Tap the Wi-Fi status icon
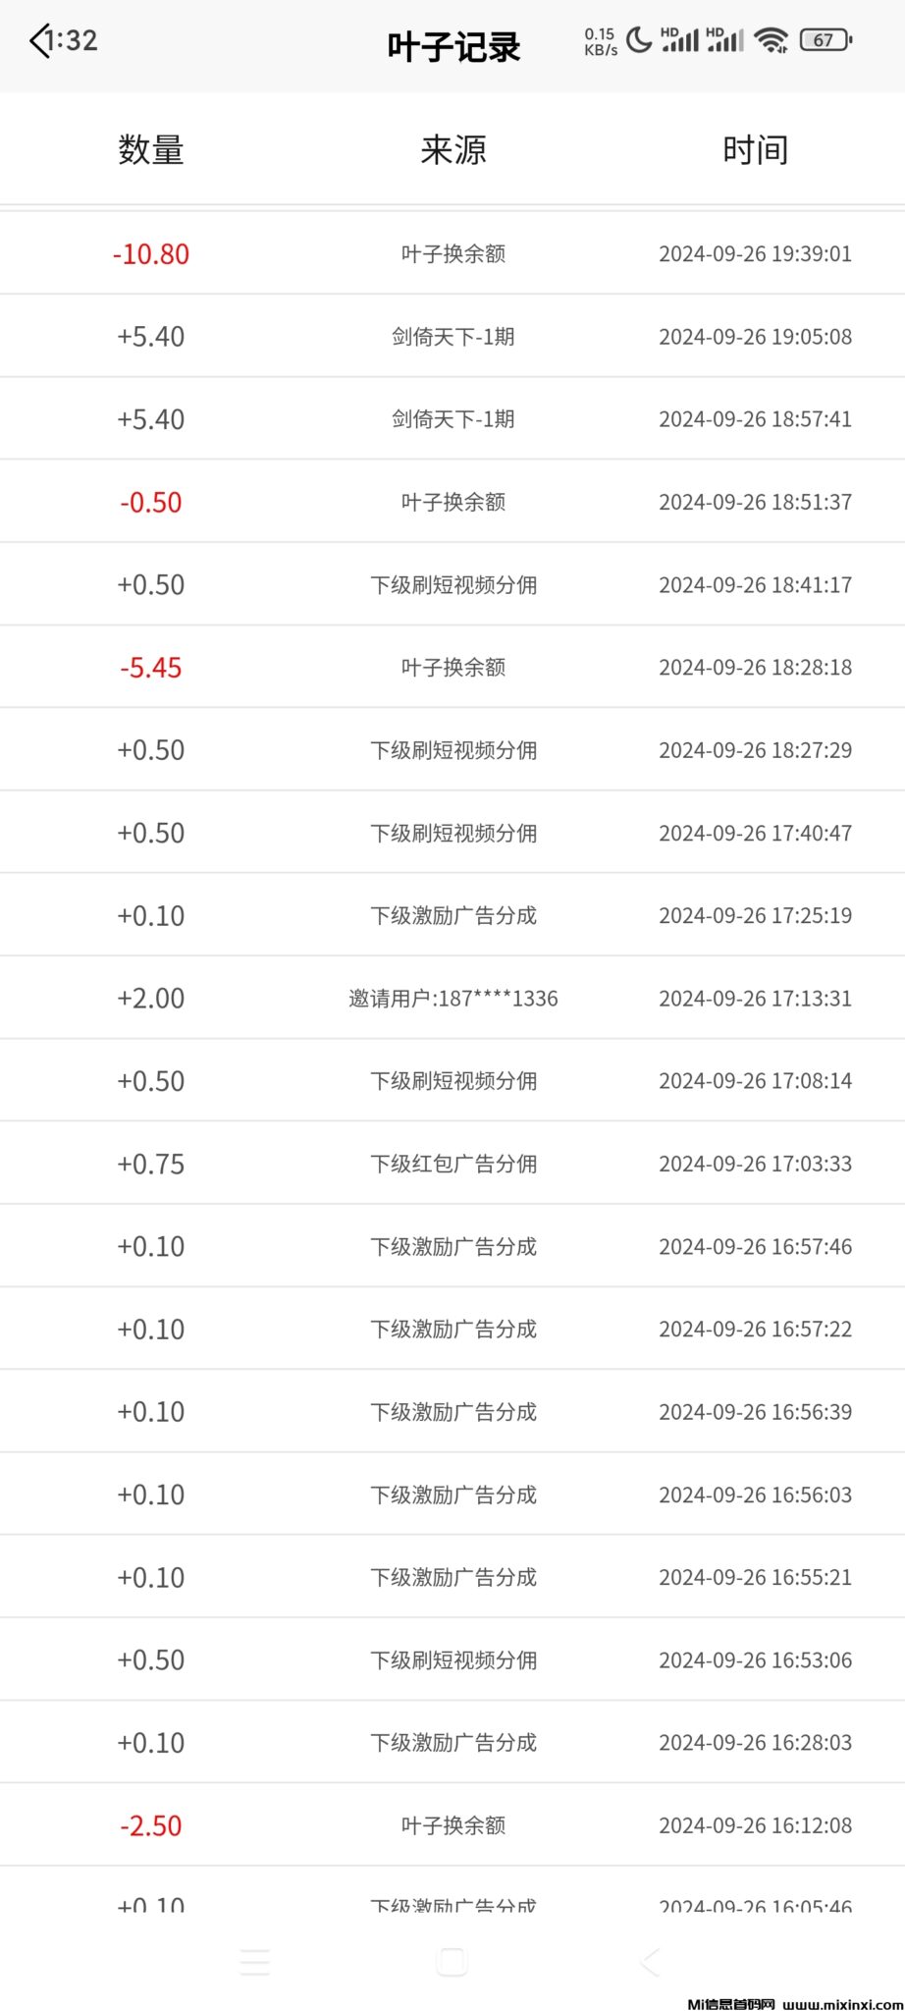Image resolution: width=905 pixels, height=2011 pixels. (772, 40)
